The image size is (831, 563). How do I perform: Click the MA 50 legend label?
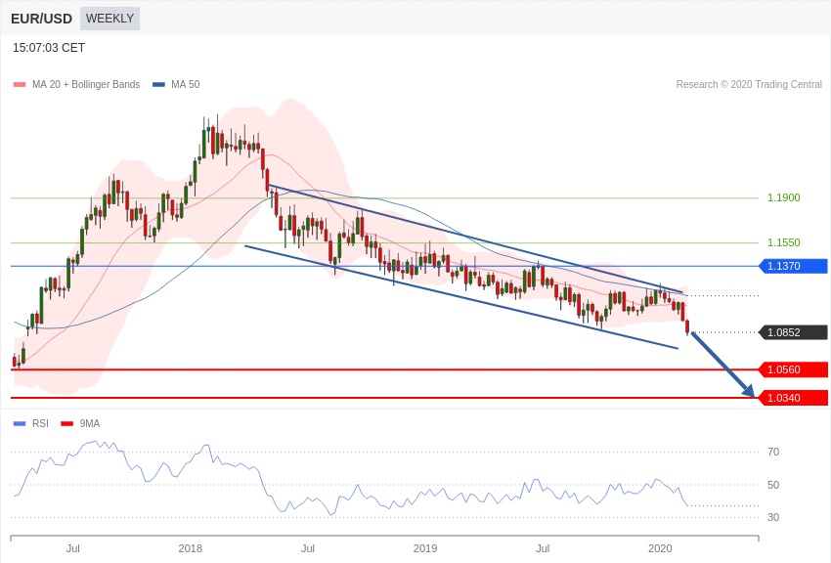pyautogui.click(x=186, y=84)
